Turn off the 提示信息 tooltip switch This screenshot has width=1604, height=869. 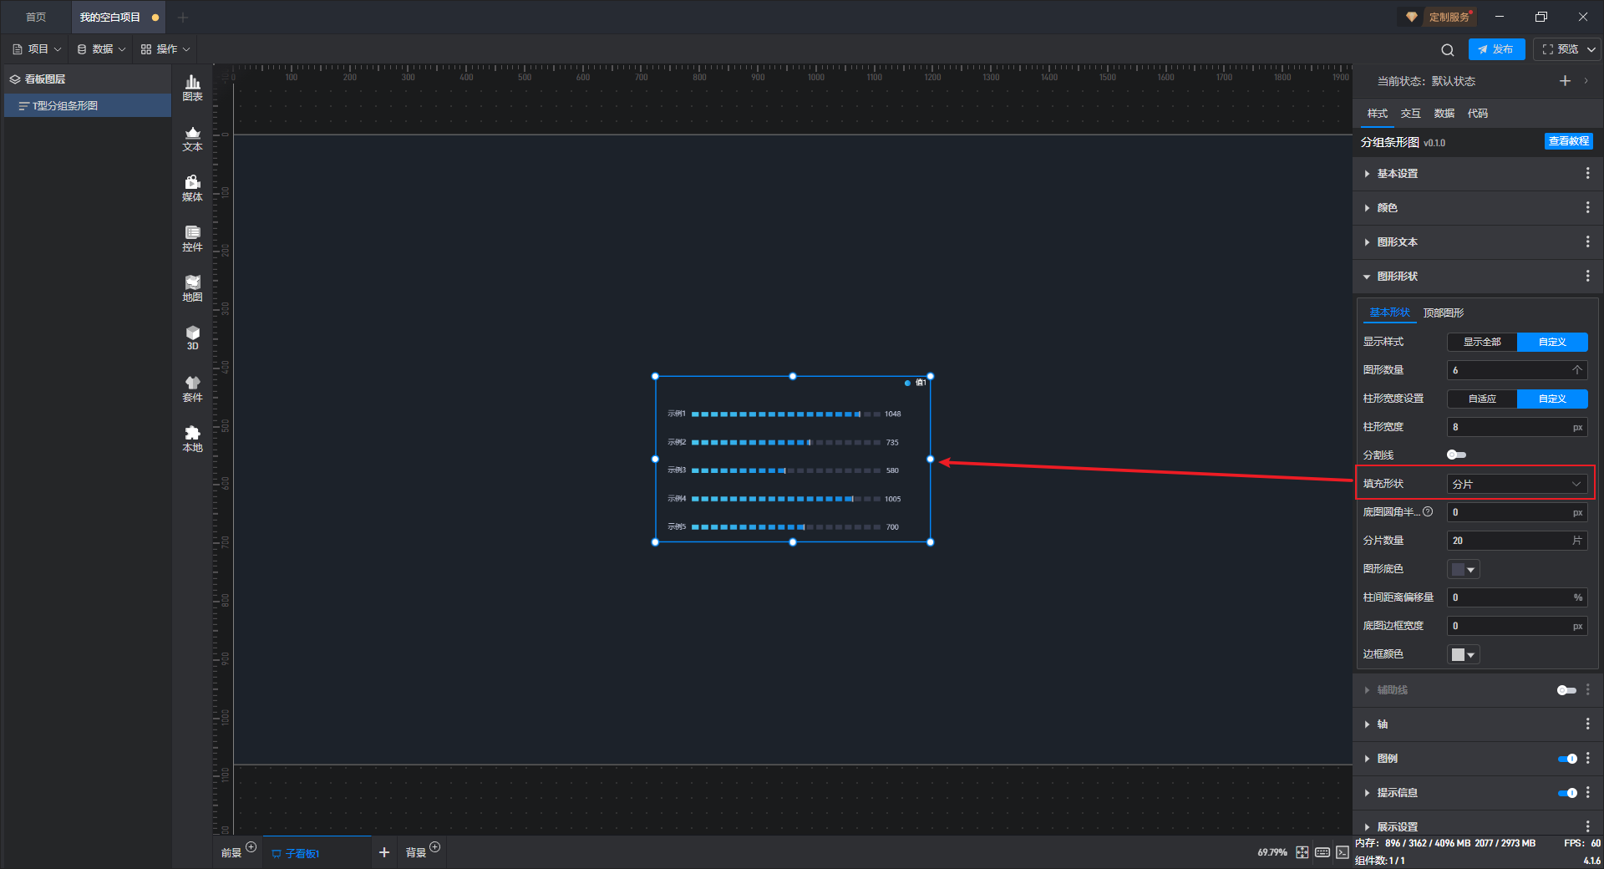(1566, 793)
